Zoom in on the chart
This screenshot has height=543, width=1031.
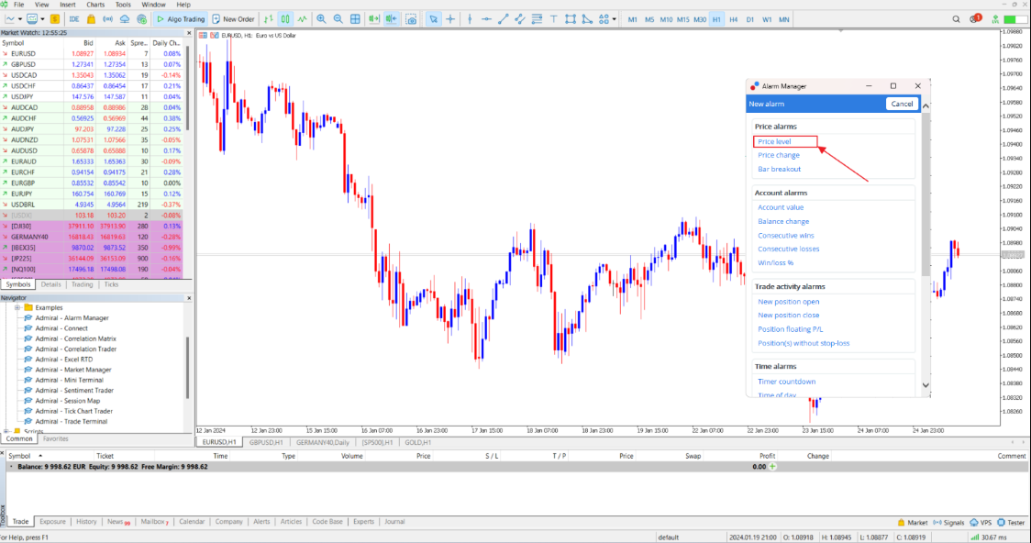(x=321, y=19)
